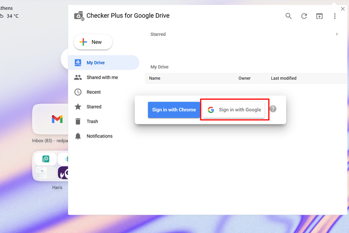The width and height of the screenshot is (349, 233).
Task: Sort by Owner column header
Action: (x=244, y=78)
